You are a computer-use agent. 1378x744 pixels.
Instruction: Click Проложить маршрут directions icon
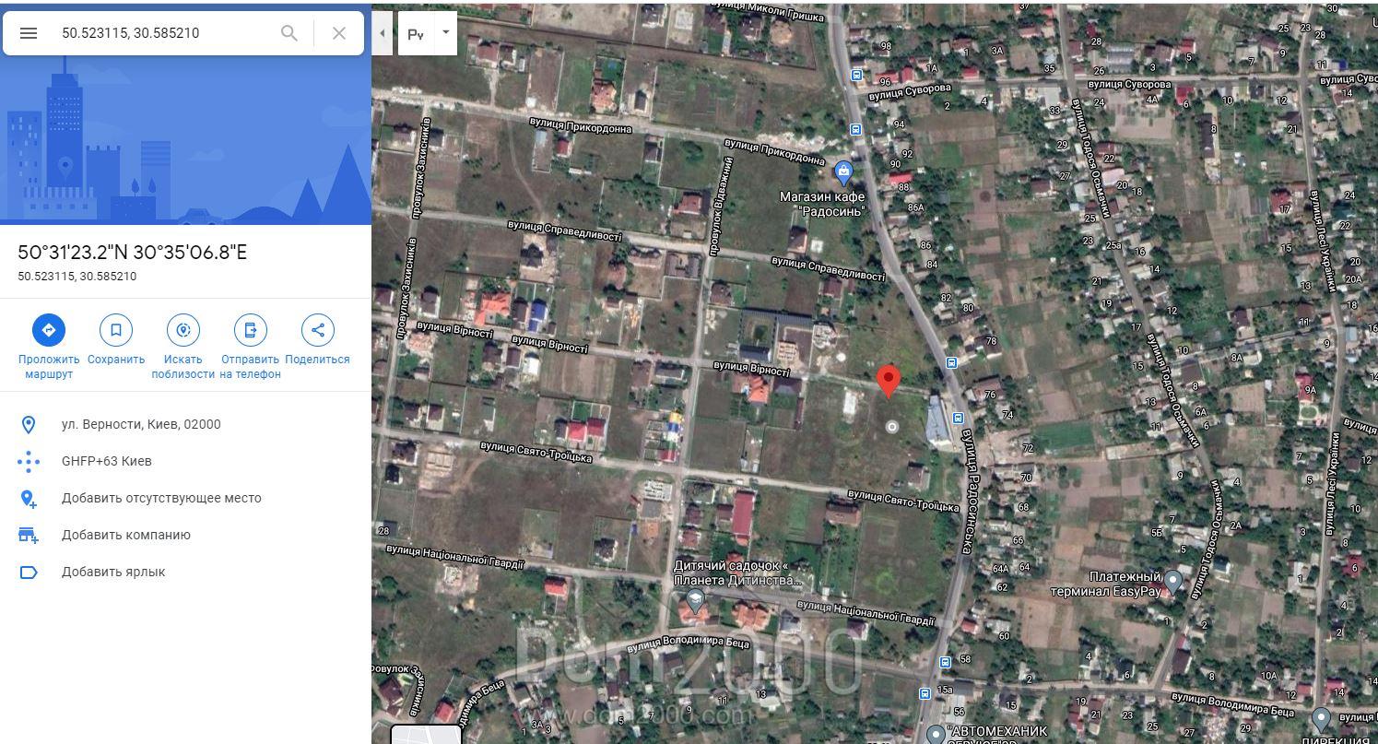(x=49, y=330)
